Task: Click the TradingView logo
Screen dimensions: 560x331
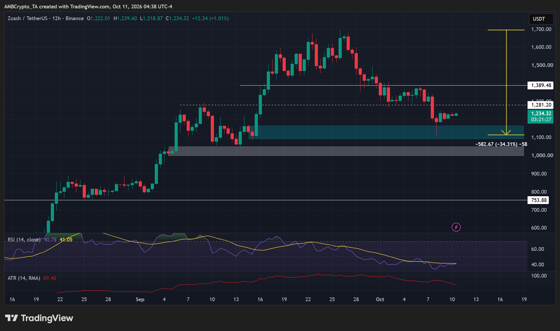Action: [39, 318]
